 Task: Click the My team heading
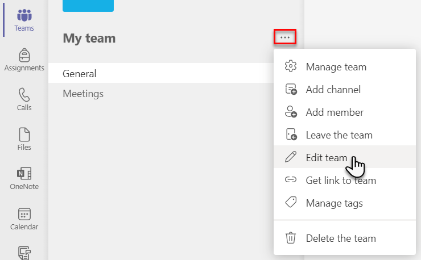pyautogui.click(x=89, y=39)
